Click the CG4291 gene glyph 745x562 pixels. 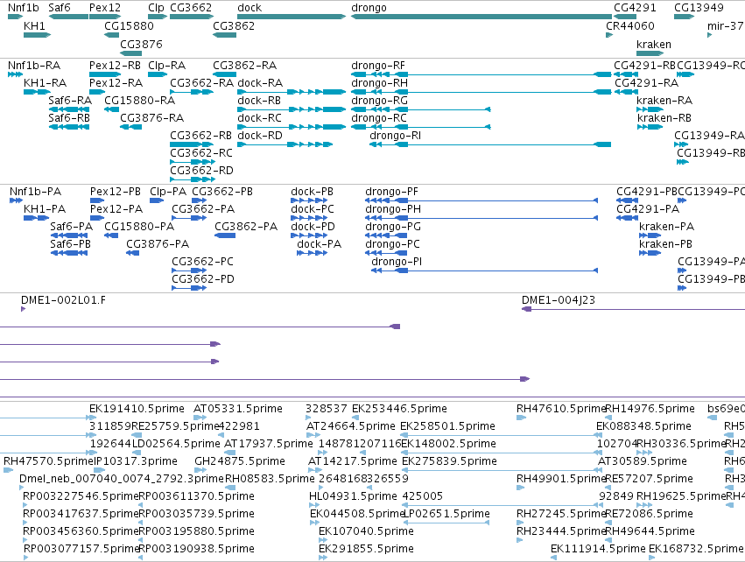(x=625, y=18)
